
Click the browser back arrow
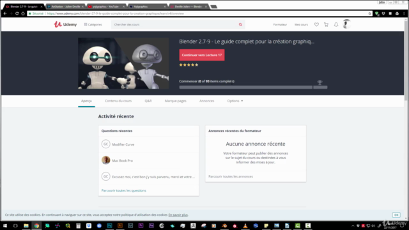click(5, 13)
